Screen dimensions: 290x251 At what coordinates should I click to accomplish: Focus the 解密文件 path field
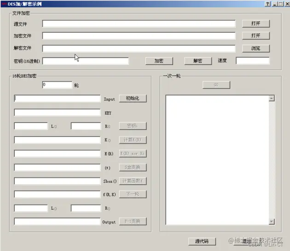[139, 48]
